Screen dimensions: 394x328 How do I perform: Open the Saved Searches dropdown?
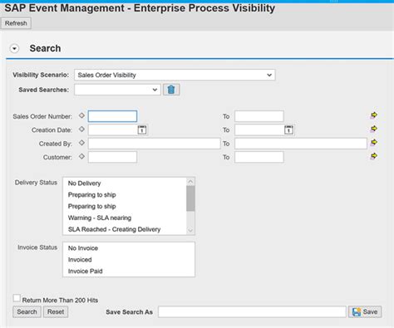click(x=117, y=90)
